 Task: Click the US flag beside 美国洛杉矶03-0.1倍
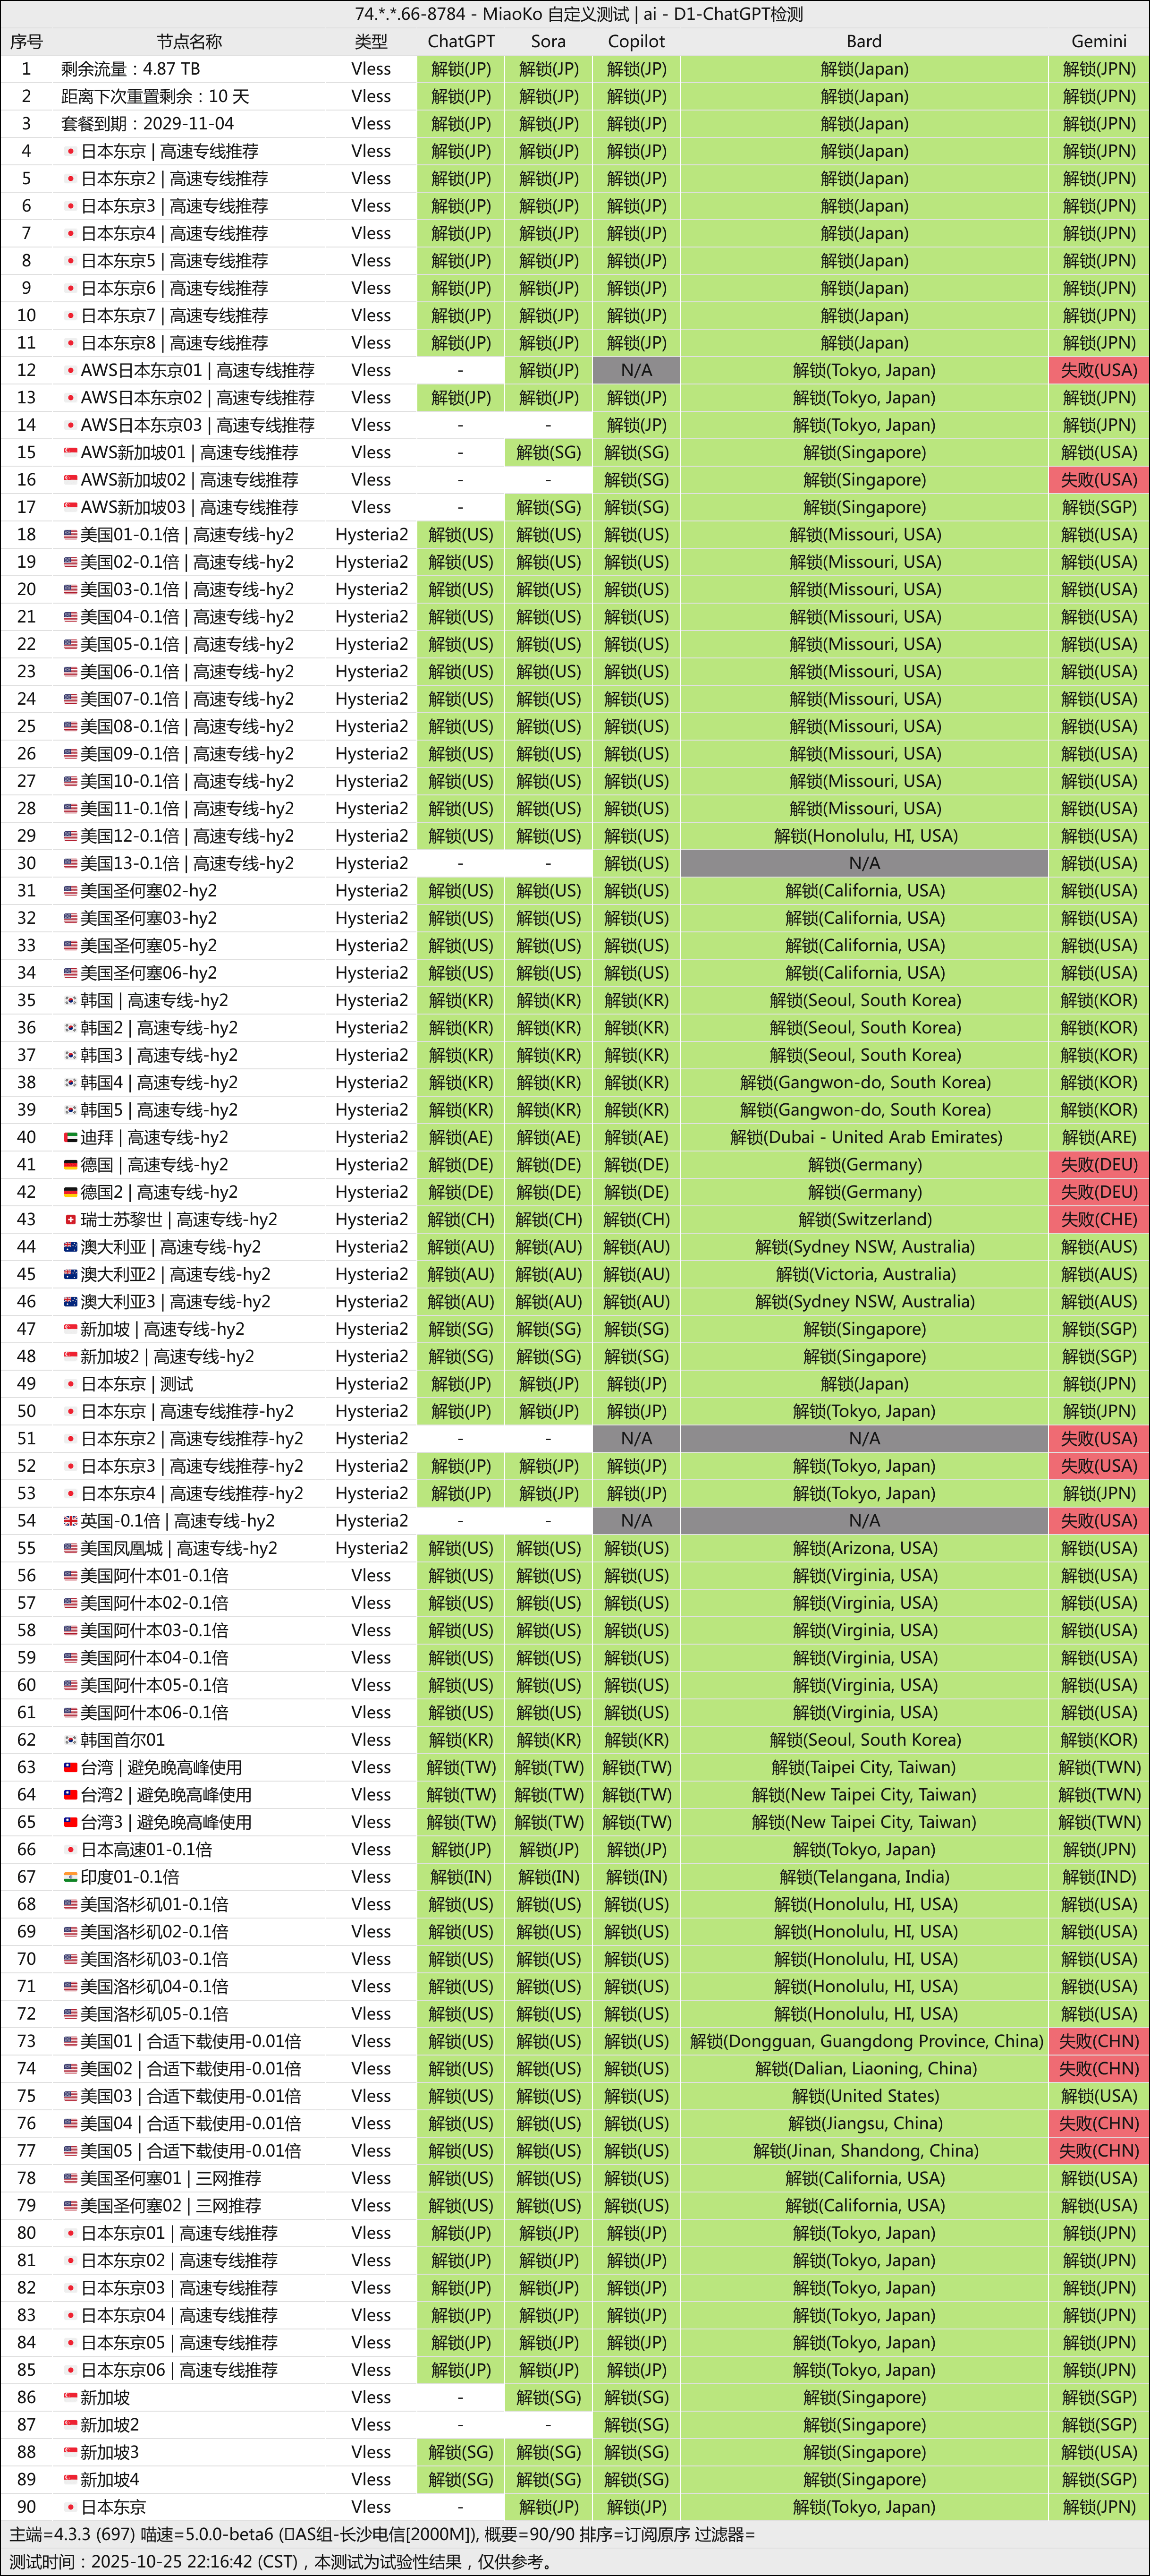(x=71, y=1959)
